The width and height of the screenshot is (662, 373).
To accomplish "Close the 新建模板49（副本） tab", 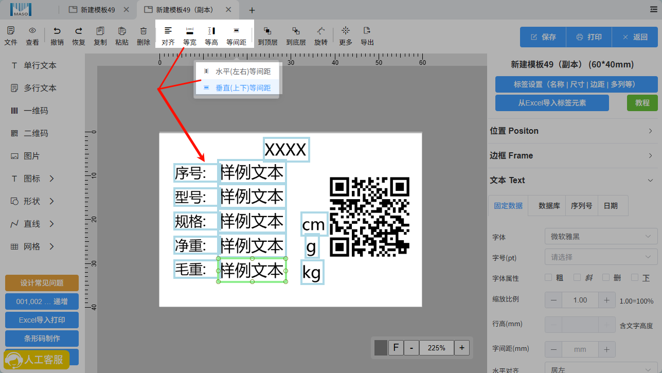I will tap(228, 10).
